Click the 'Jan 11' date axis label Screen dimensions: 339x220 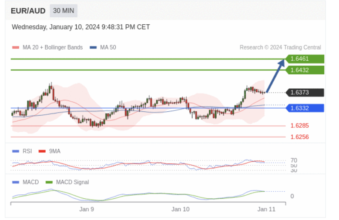coord(266,209)
